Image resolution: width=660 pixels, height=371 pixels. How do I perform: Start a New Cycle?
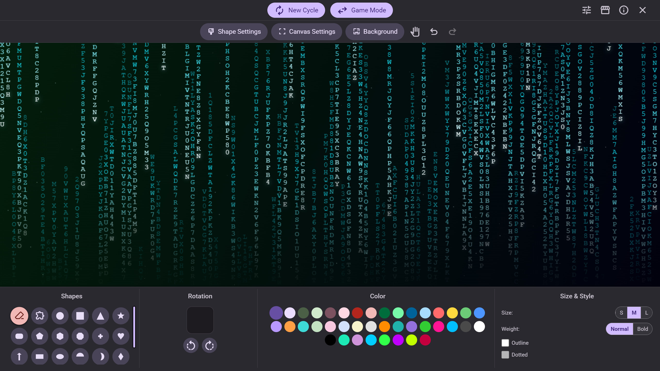[296, 10]
